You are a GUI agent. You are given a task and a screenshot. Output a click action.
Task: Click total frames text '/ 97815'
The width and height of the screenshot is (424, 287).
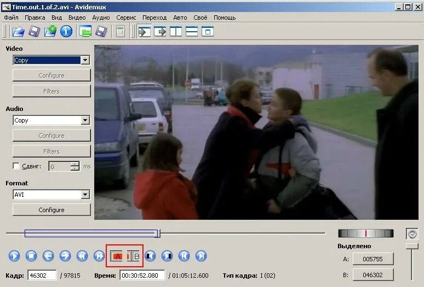(x=70, y=276)
